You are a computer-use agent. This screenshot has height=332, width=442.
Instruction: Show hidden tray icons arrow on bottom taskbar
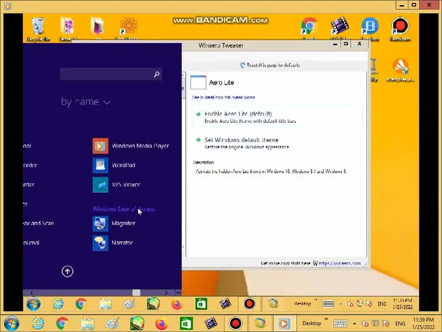click(x=354, y=323)
